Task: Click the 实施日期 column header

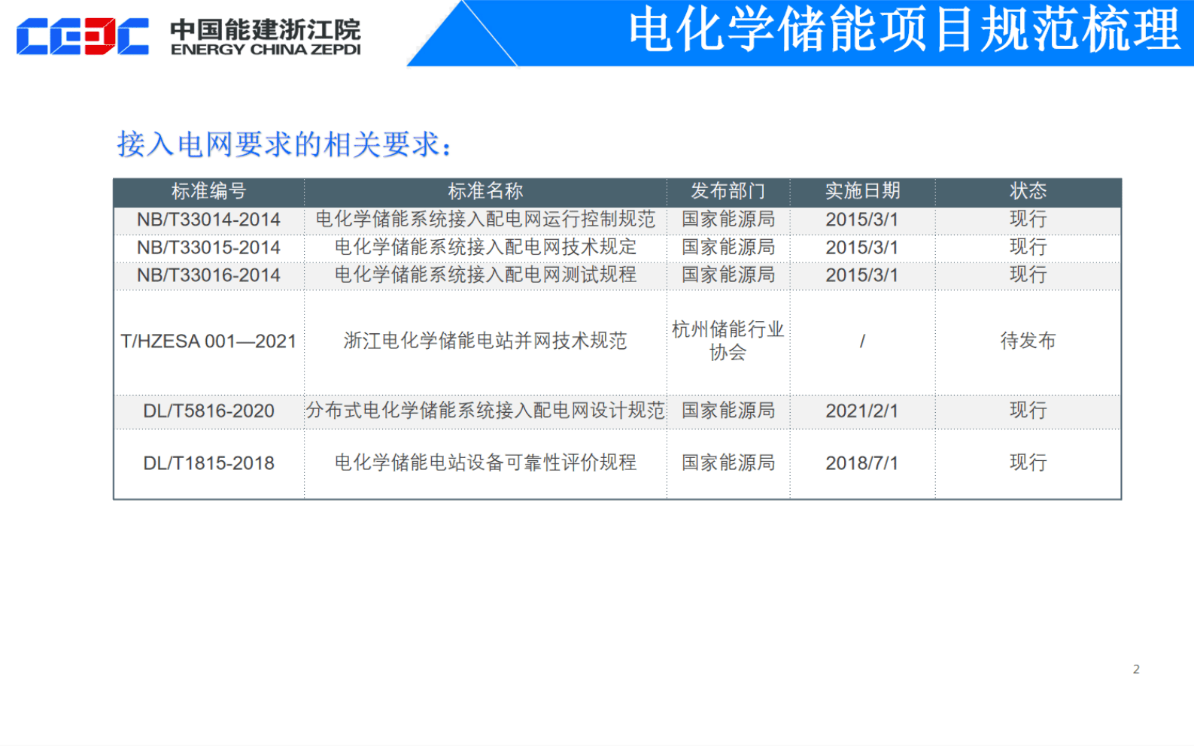Action: pyautogui.click(x=862, y=192)
